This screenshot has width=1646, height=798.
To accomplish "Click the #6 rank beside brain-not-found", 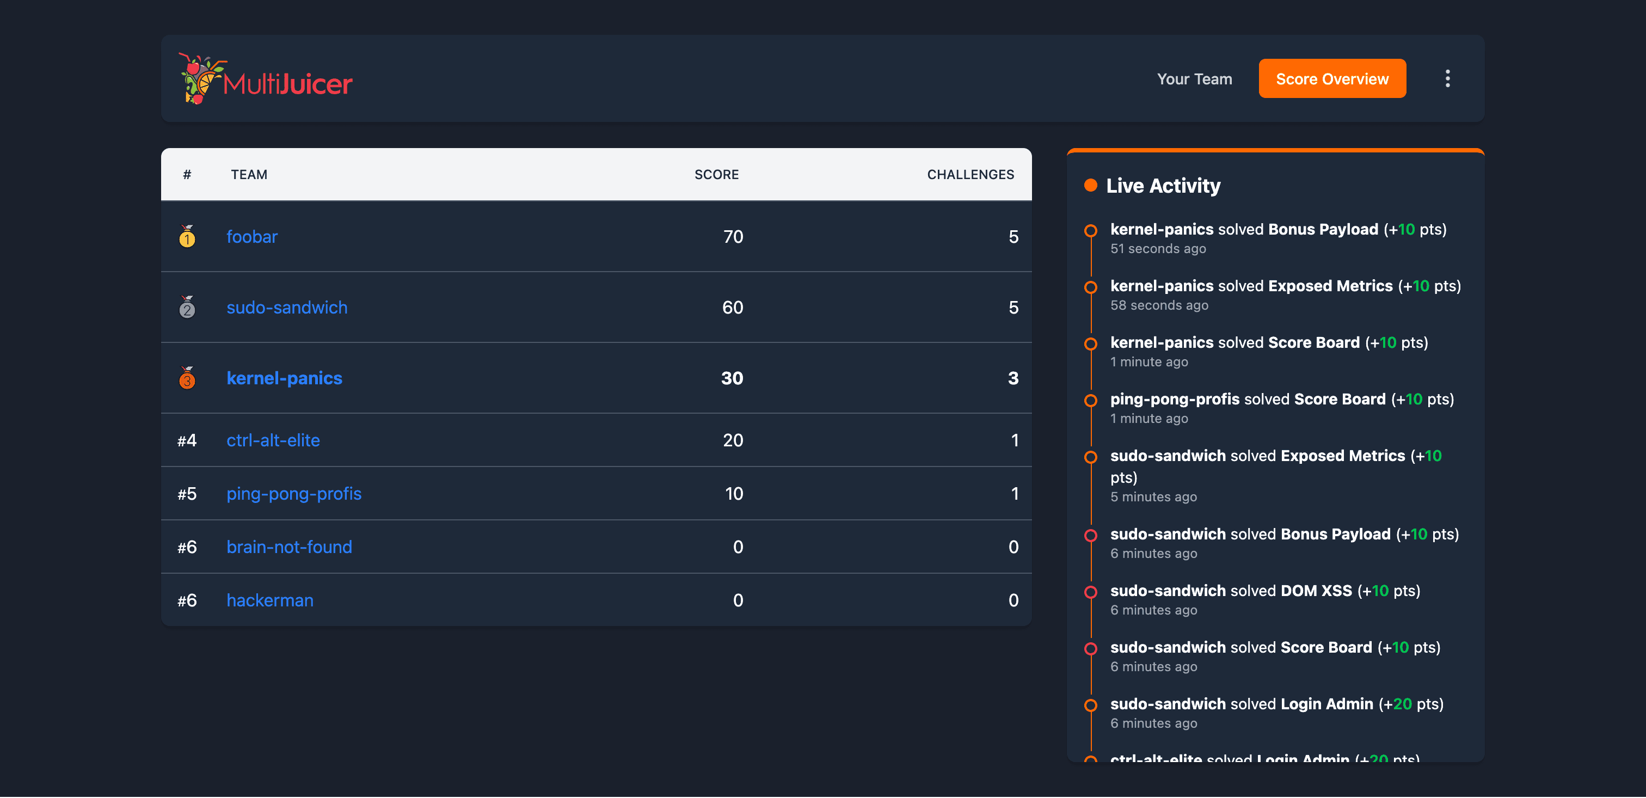I will [x=187, y=547].
